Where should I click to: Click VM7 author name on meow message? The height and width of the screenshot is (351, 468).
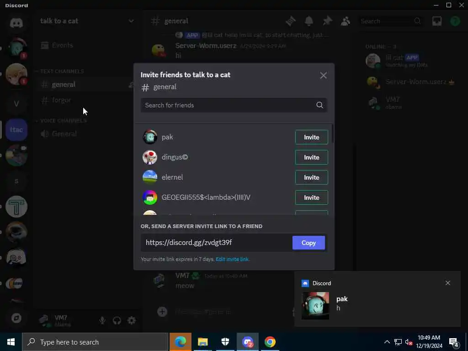pyautogui.click(x=182, y=276)
